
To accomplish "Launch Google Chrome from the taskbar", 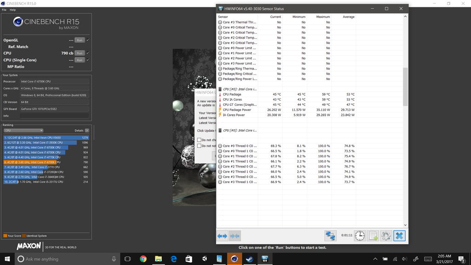I will pos(143,259).
